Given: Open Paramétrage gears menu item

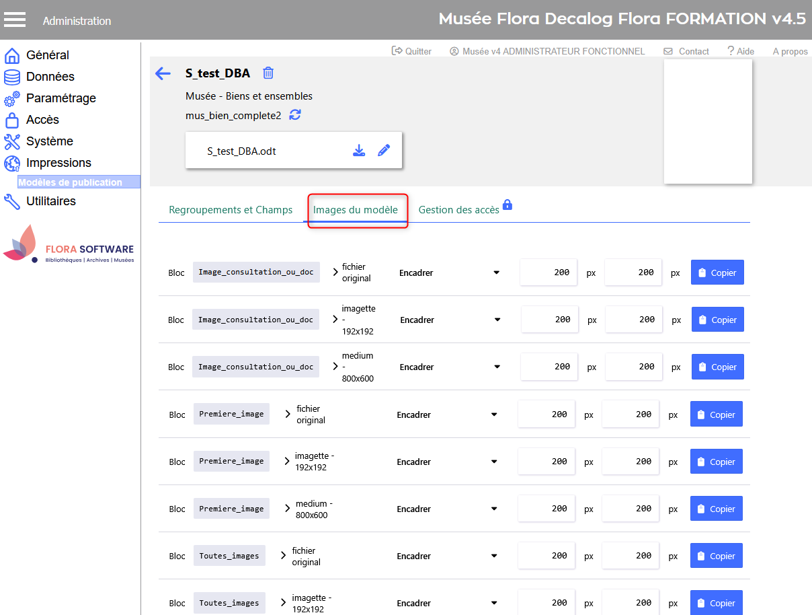Looking at the screenshot, I should click(x=60, y=98).
